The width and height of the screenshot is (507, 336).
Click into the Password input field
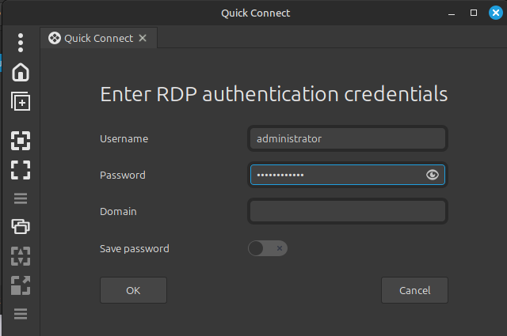click(x=348, y=175)
